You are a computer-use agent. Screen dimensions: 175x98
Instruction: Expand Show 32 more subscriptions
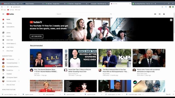click(x=11, y=85)
